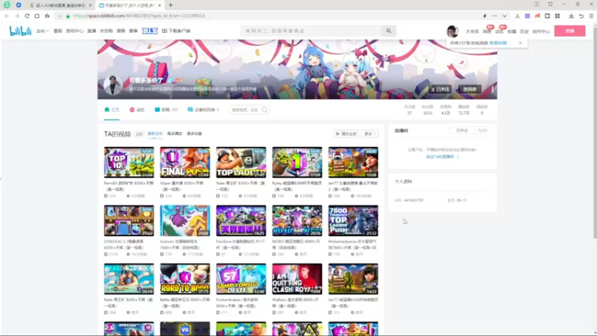Bookmark the page with the star icon
597x336 pixels.
pyautogui.click(x=47, y=16)
